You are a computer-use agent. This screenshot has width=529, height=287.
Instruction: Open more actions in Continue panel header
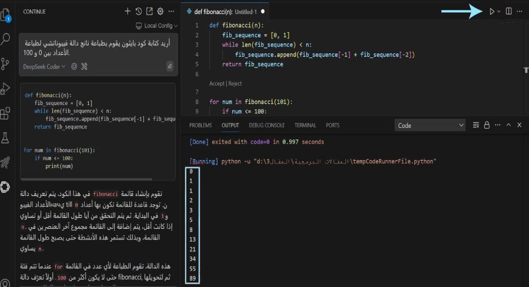[172, 12]
